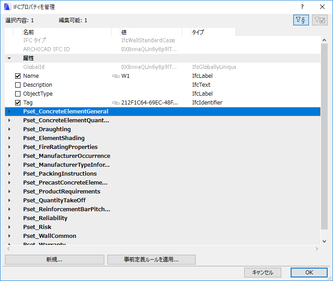
Task: Click the horizontal scroll right arrow
Action: point(317,249)
